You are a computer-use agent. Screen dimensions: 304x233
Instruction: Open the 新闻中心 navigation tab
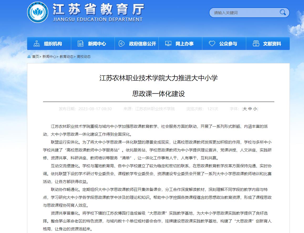(97, 44)
